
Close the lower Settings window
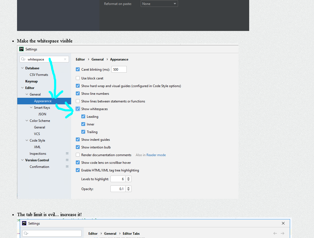pos(283,223)
